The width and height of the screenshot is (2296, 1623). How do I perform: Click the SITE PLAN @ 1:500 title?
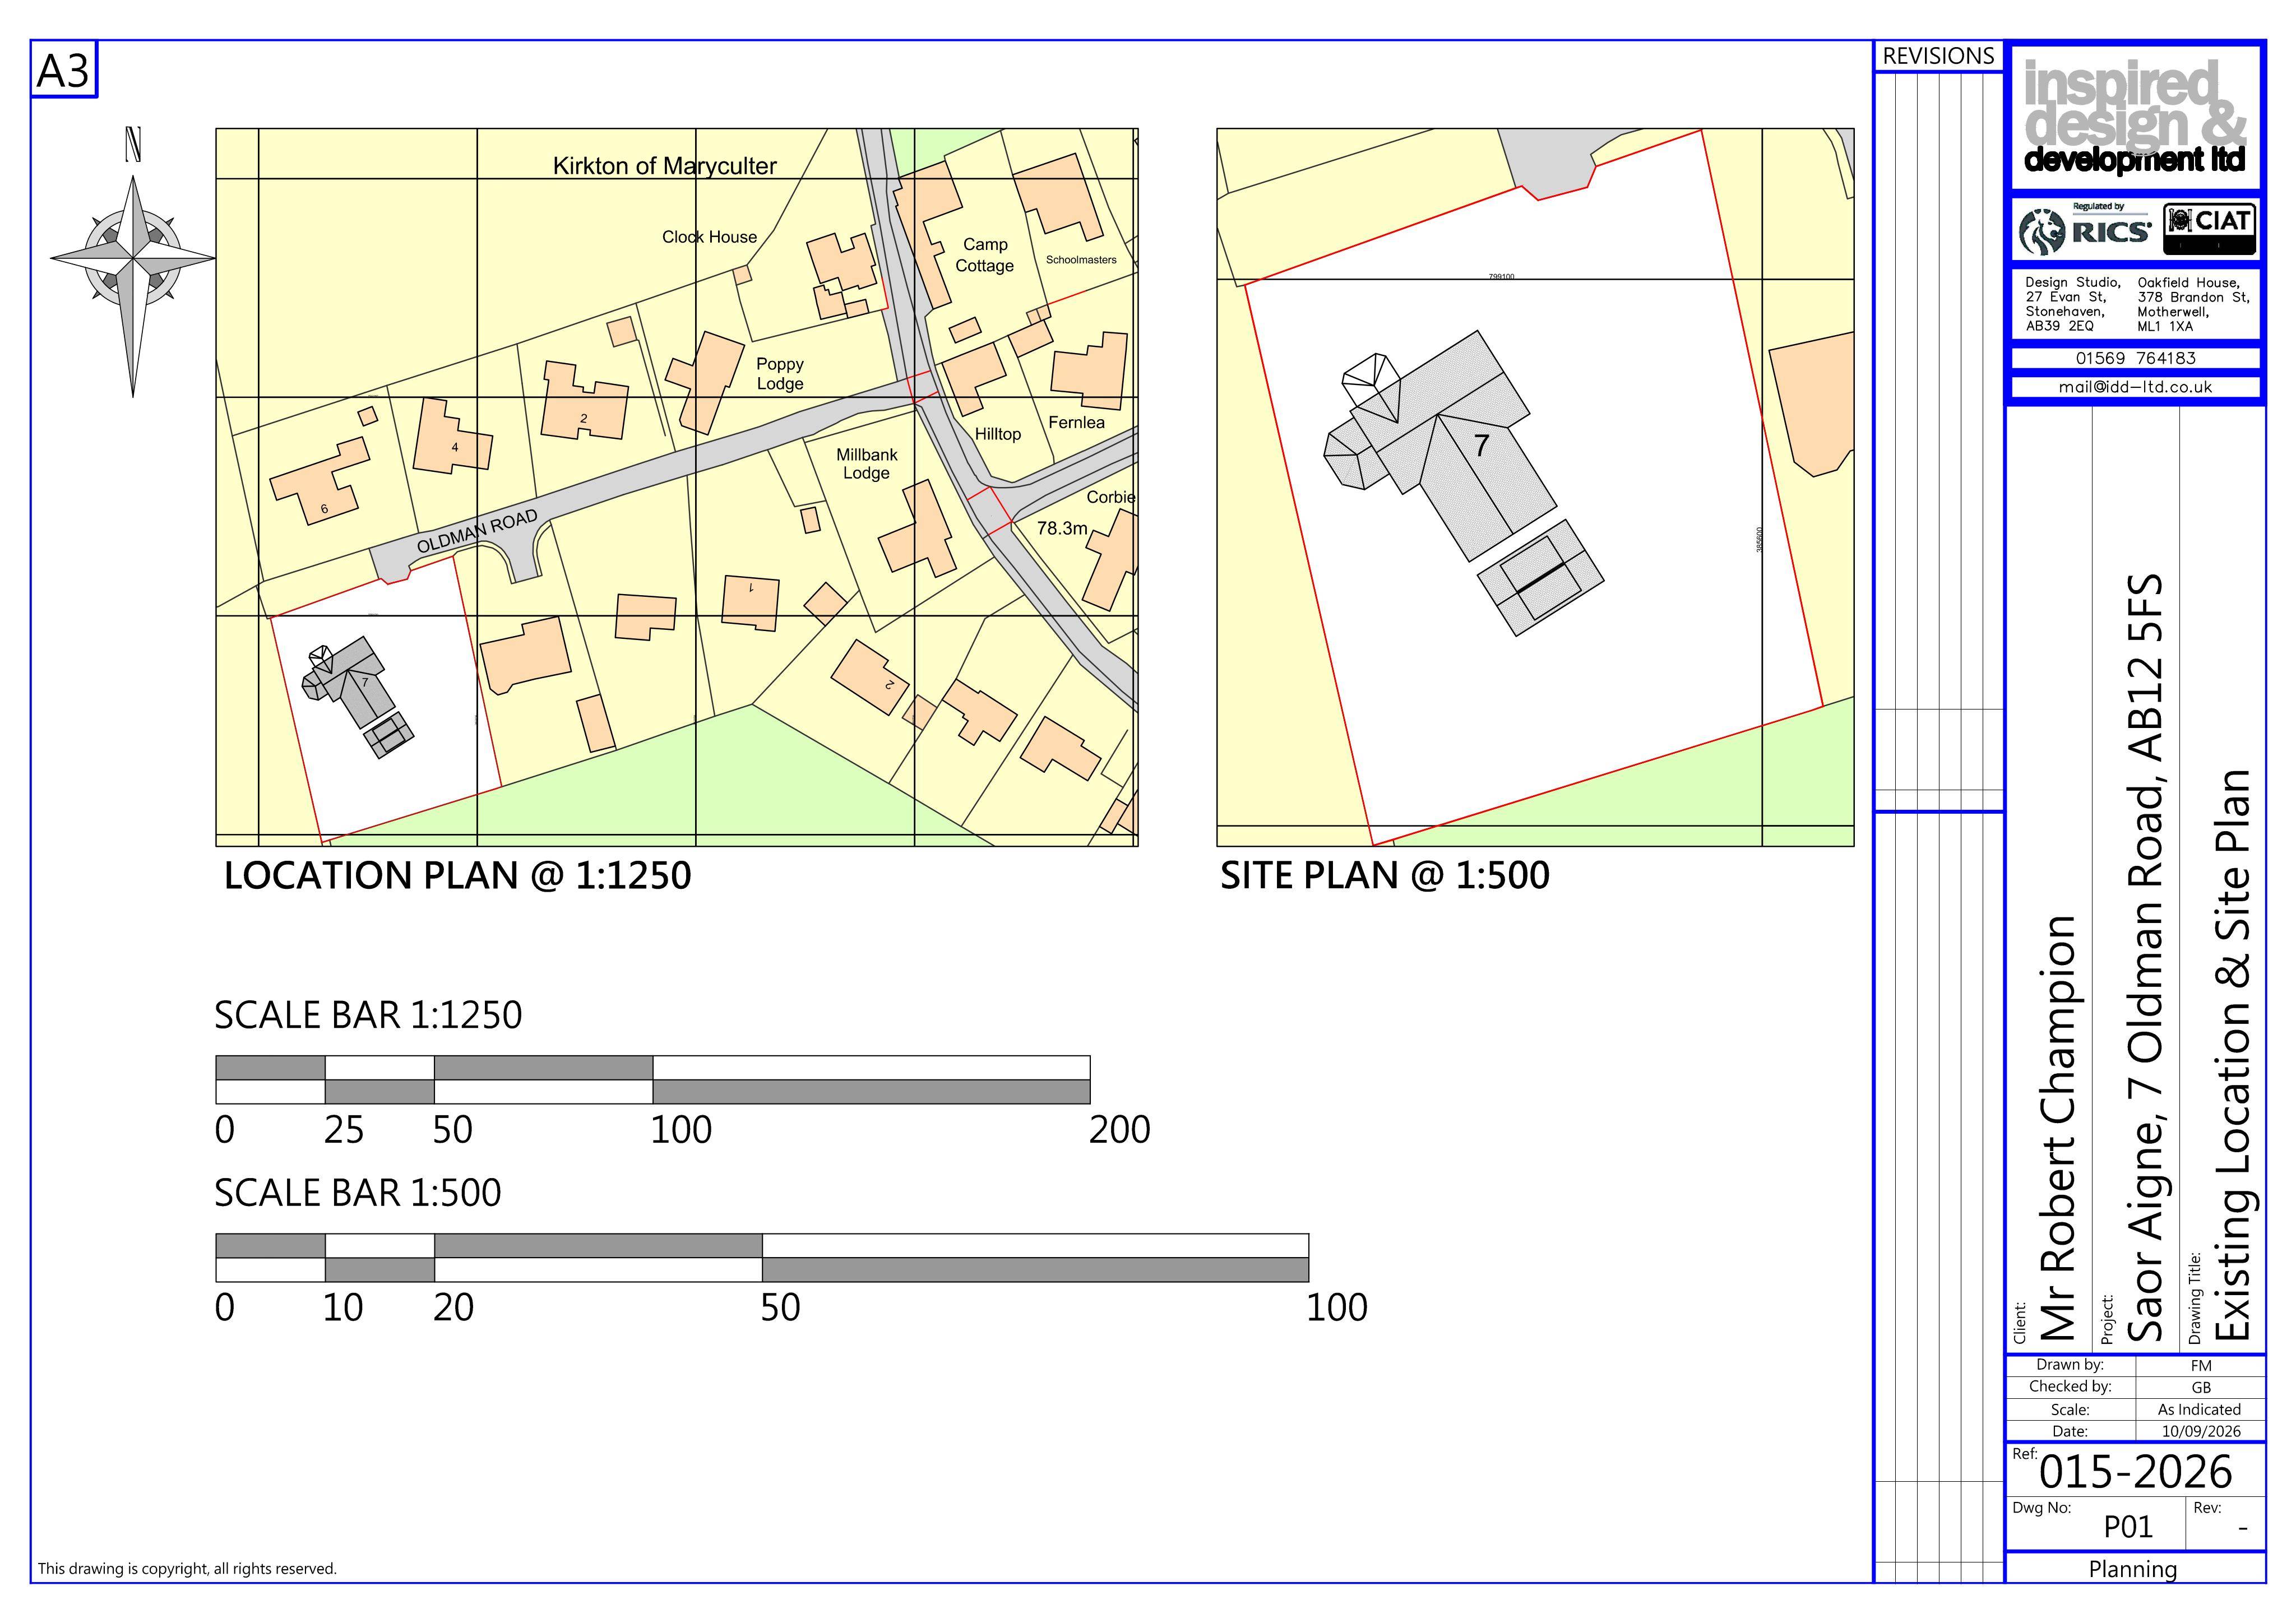[x=1384, y=876]
